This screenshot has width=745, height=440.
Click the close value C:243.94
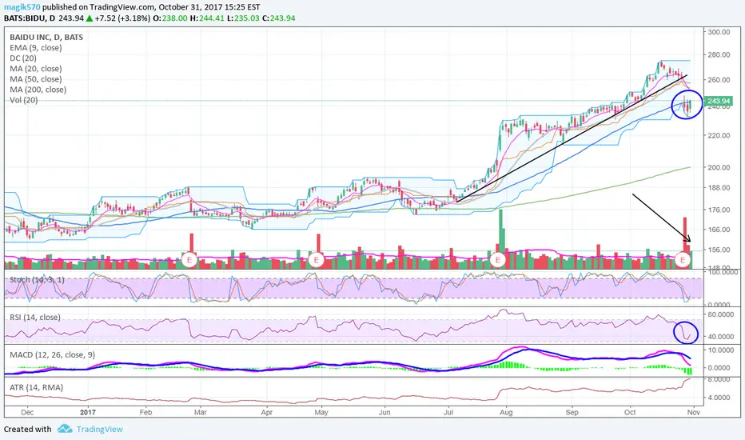pyautogui.click(x=279, y=18)
